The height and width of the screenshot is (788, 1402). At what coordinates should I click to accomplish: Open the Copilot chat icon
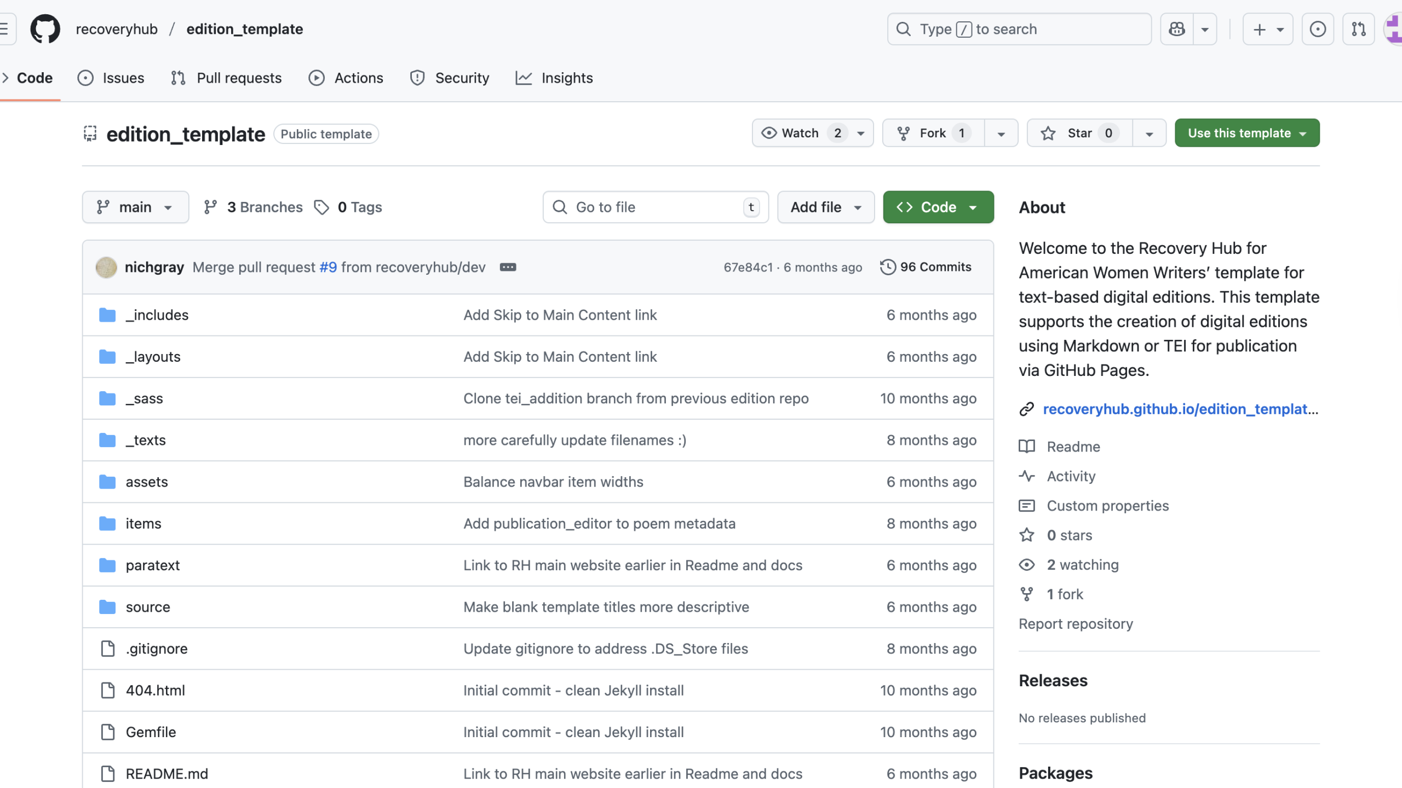click(x=1177, y=29)
